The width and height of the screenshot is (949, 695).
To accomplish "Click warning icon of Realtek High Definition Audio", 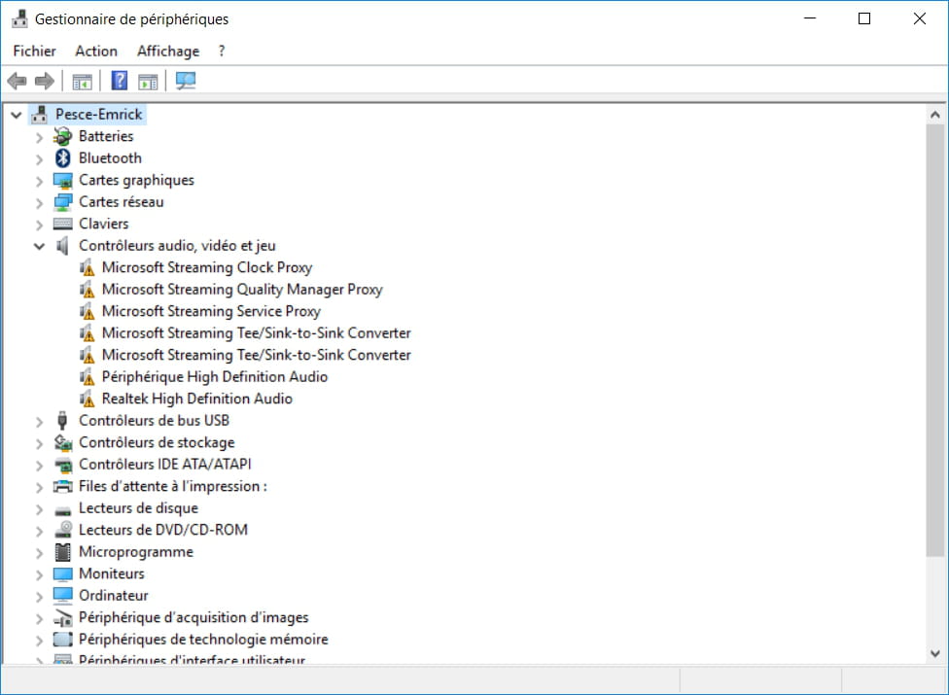I will click(x=88, y=399).
